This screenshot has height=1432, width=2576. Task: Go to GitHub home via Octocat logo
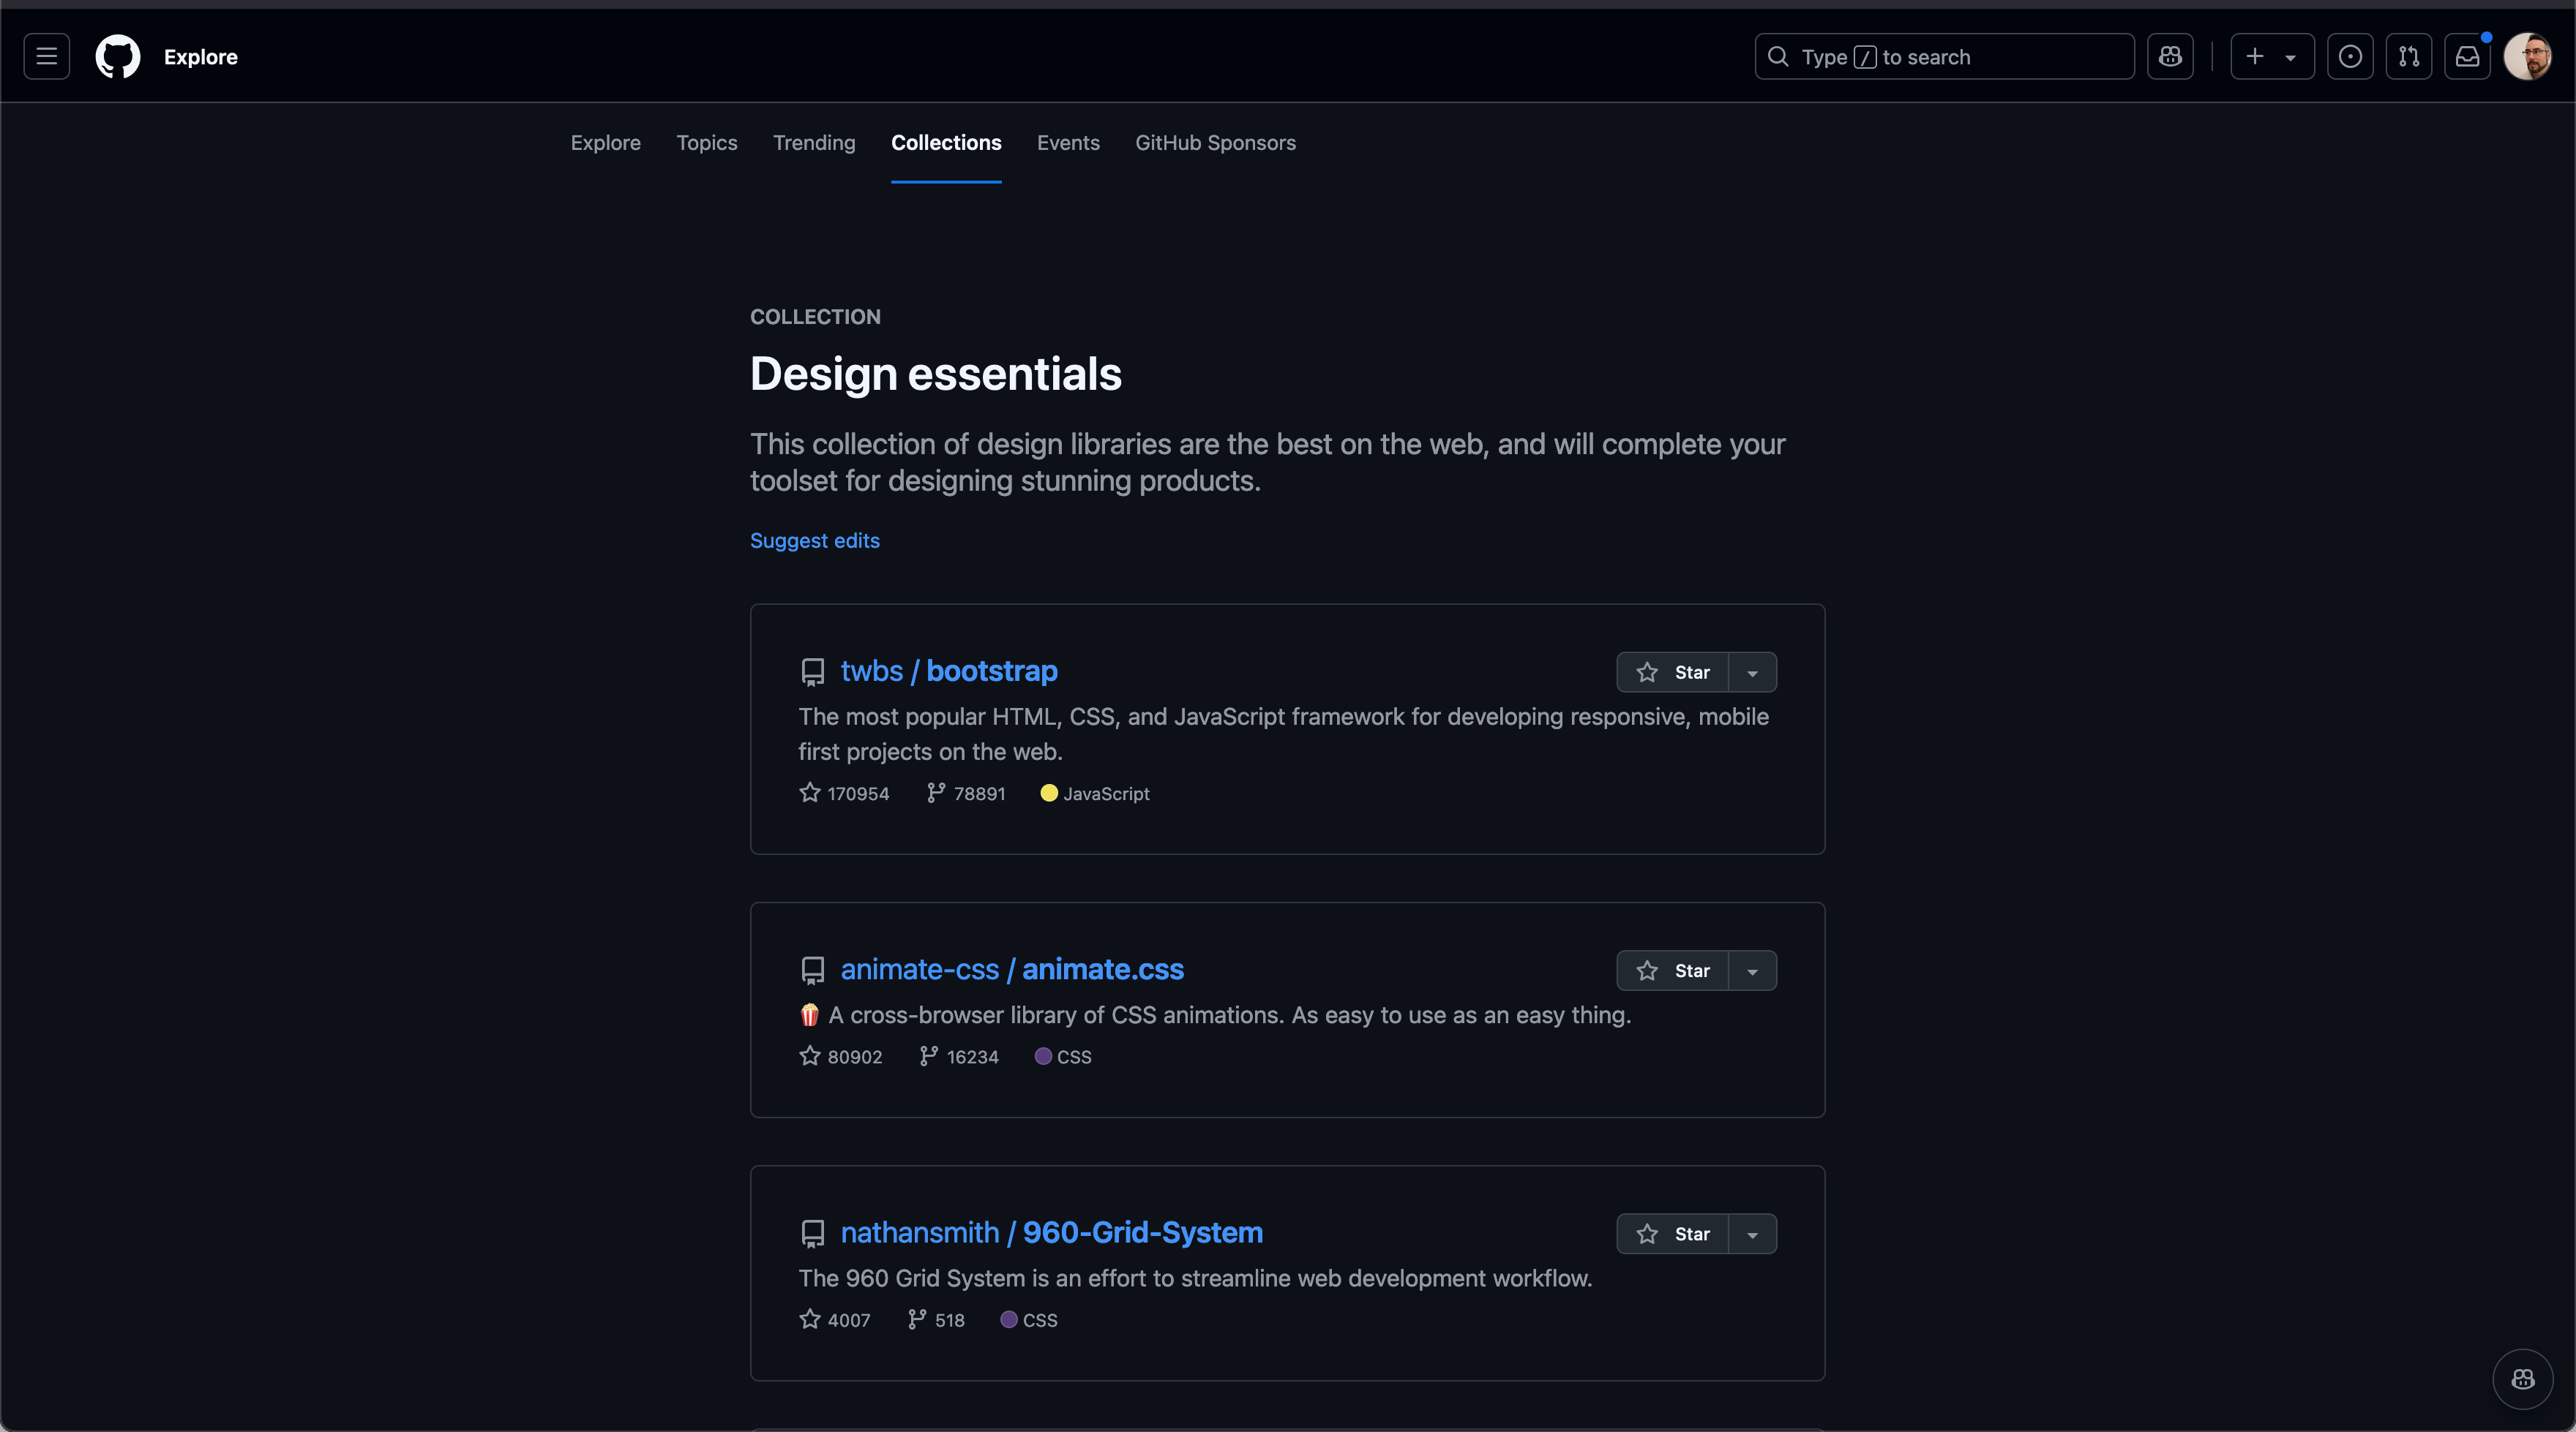tap(118, 56)
